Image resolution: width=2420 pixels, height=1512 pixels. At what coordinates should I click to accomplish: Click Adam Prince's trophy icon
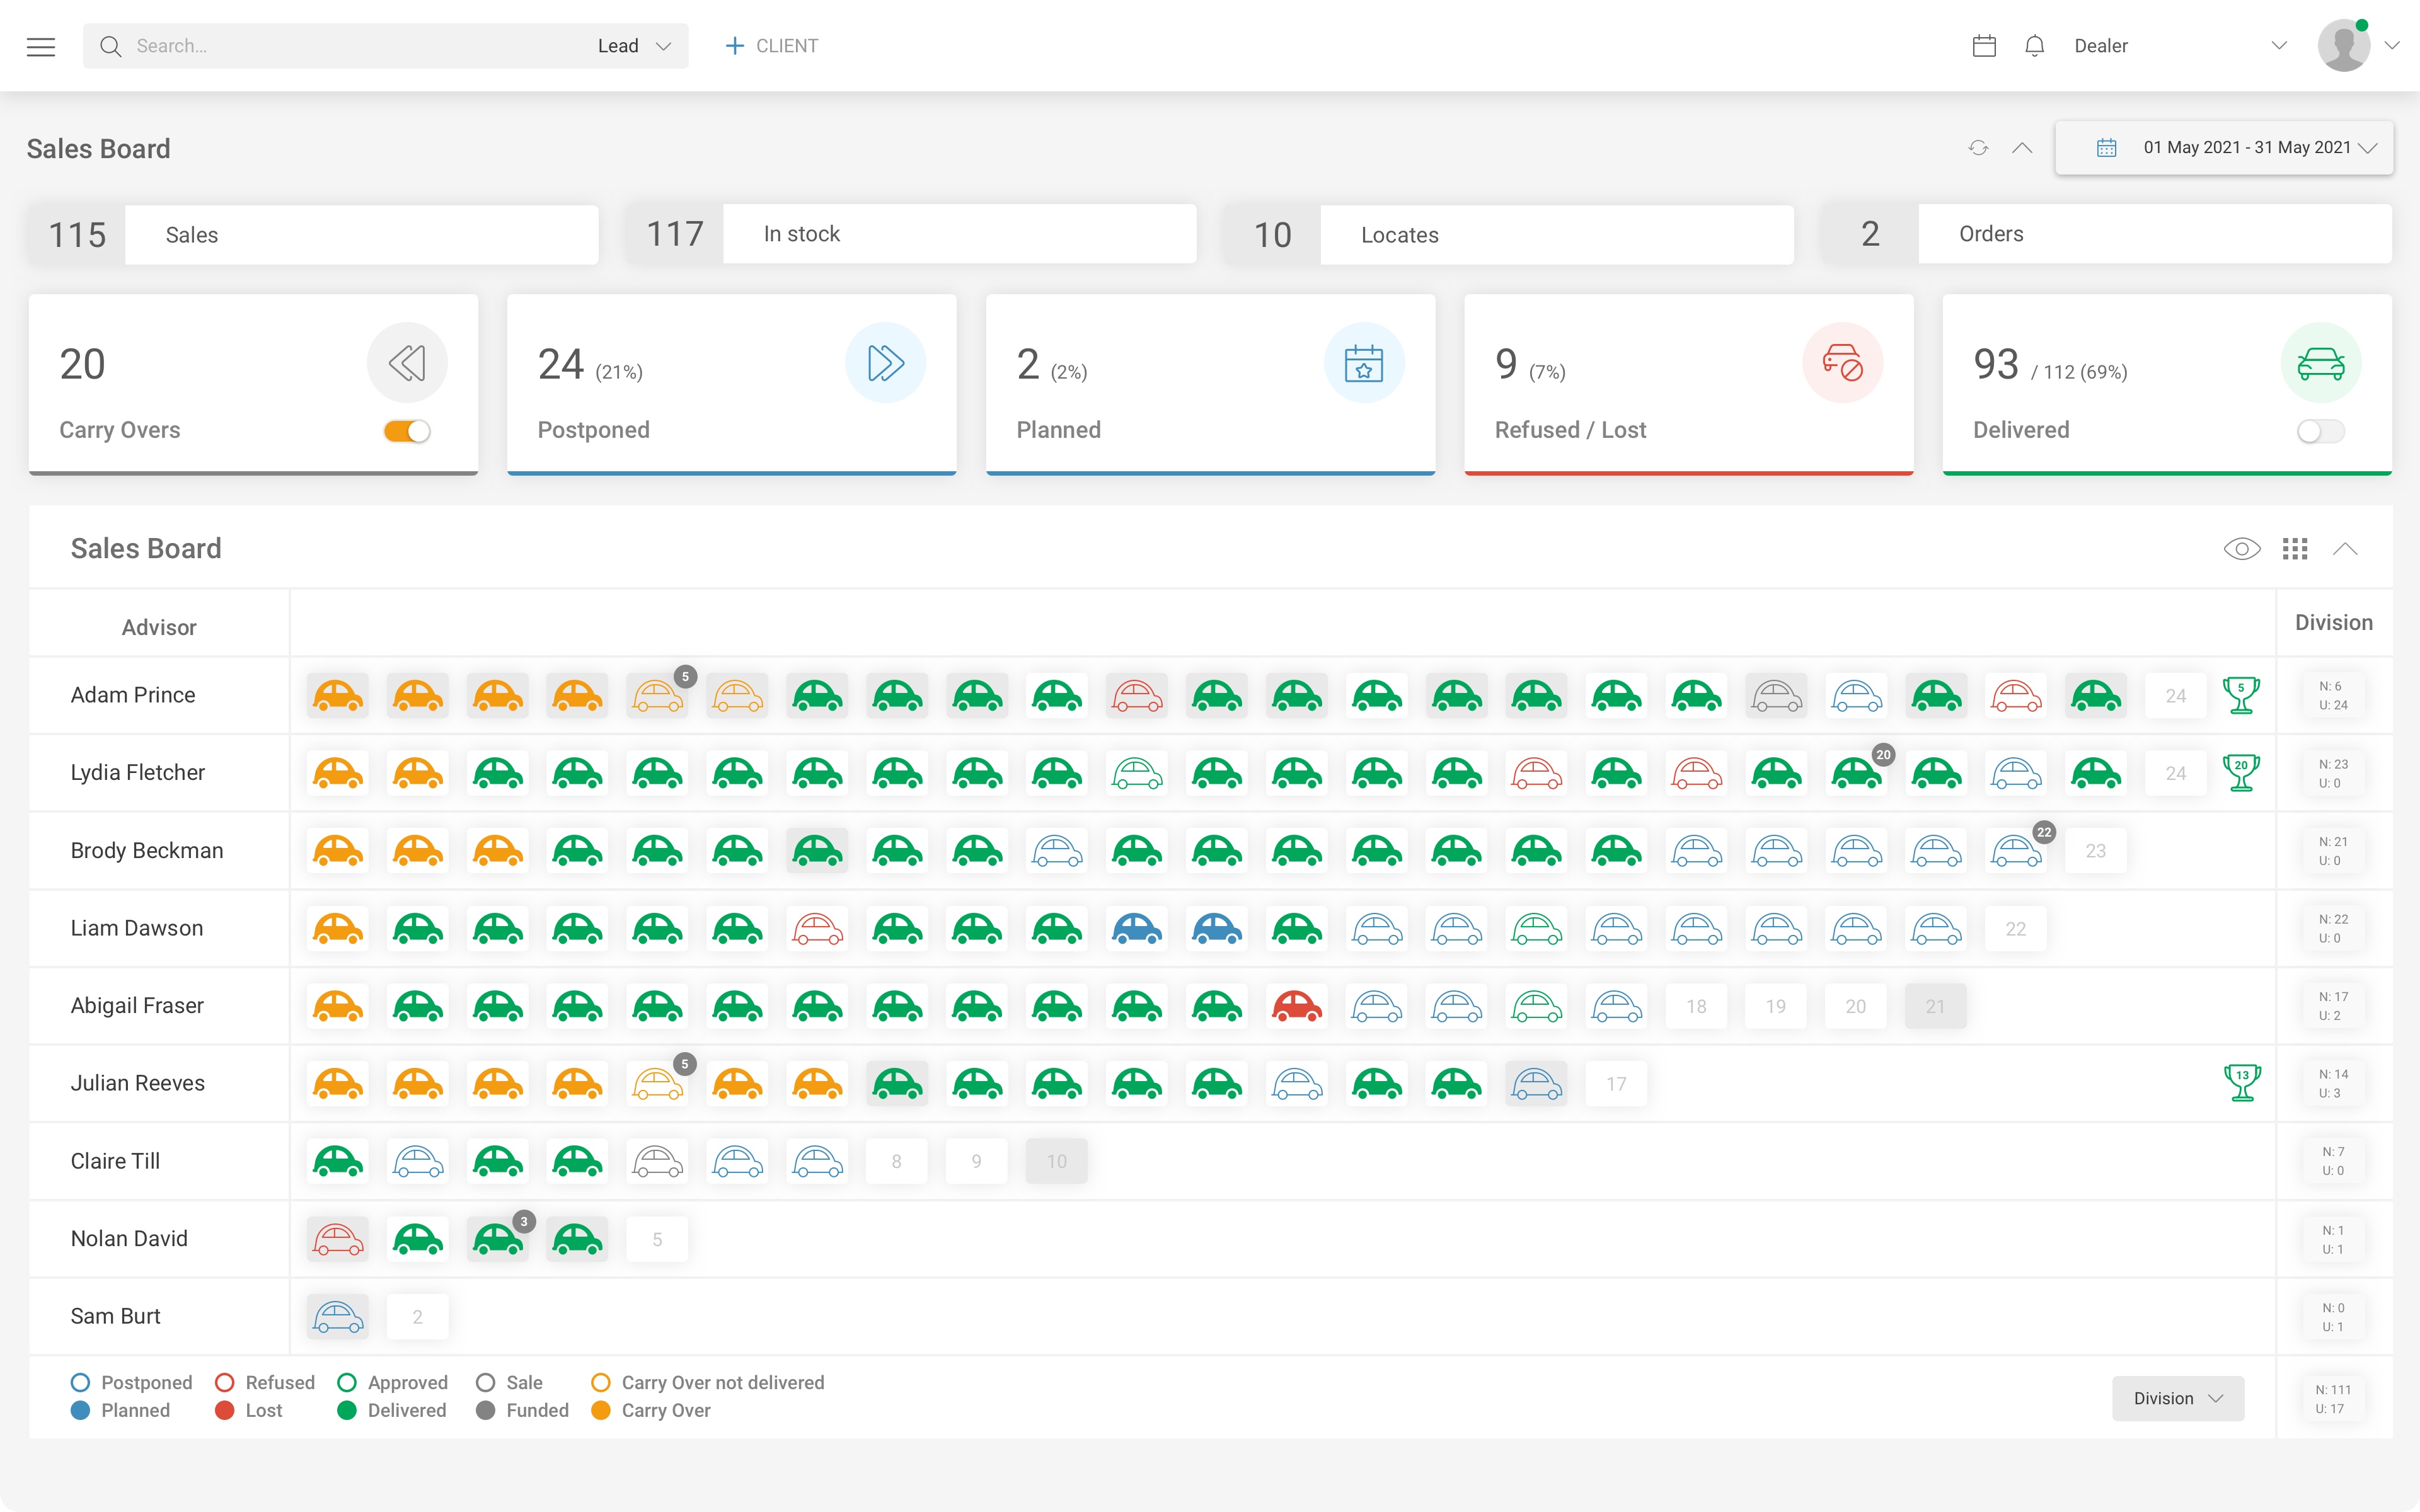[2241, 695]
